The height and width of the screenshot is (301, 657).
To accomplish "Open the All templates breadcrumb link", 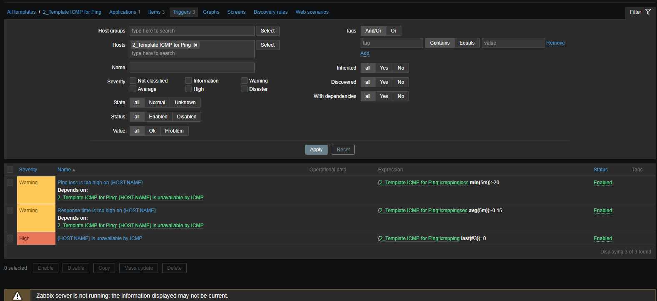I will (x=21, y=12).
